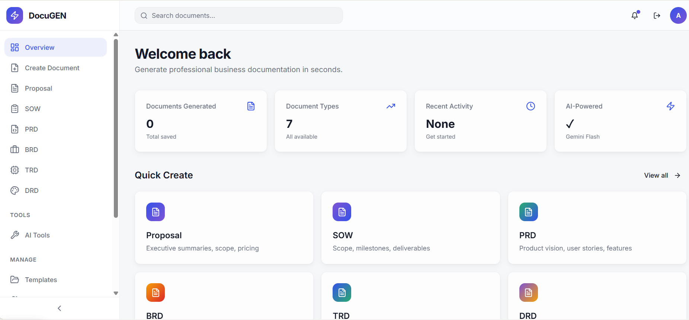Click the search magnifier icon
This screenshot has width=689, height=320.
[144, 16]
